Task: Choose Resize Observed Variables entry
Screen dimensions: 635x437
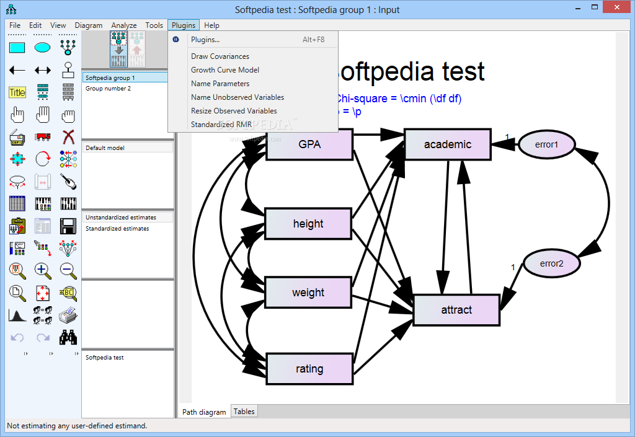Action: point(253,111)
